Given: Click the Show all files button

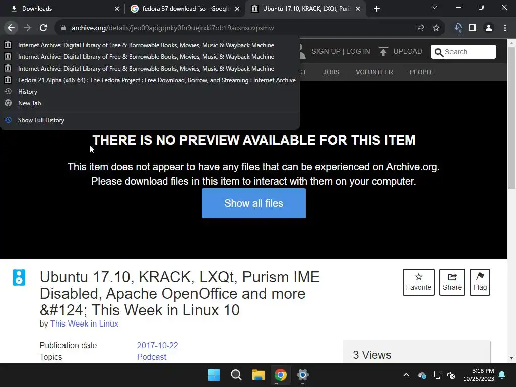Looking at the screenshot, I should pyautogui.click(x=253, y=203).
